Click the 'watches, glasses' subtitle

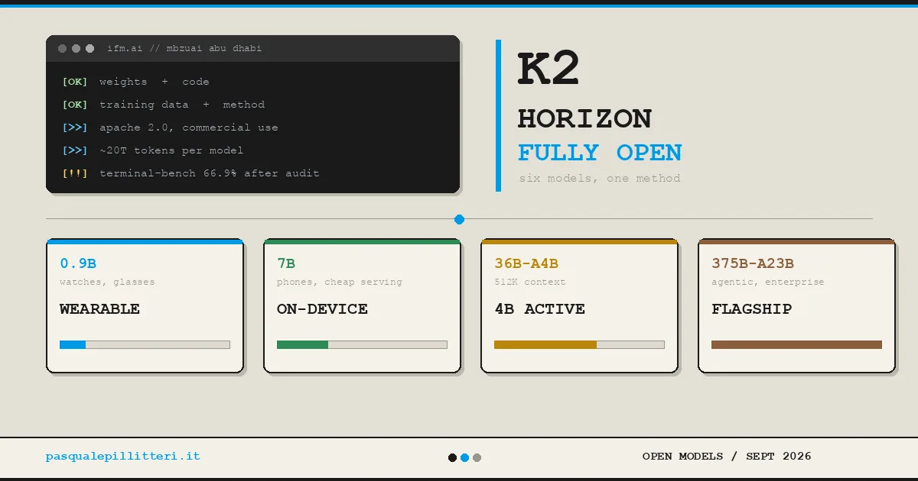click(x=107, y=282)
